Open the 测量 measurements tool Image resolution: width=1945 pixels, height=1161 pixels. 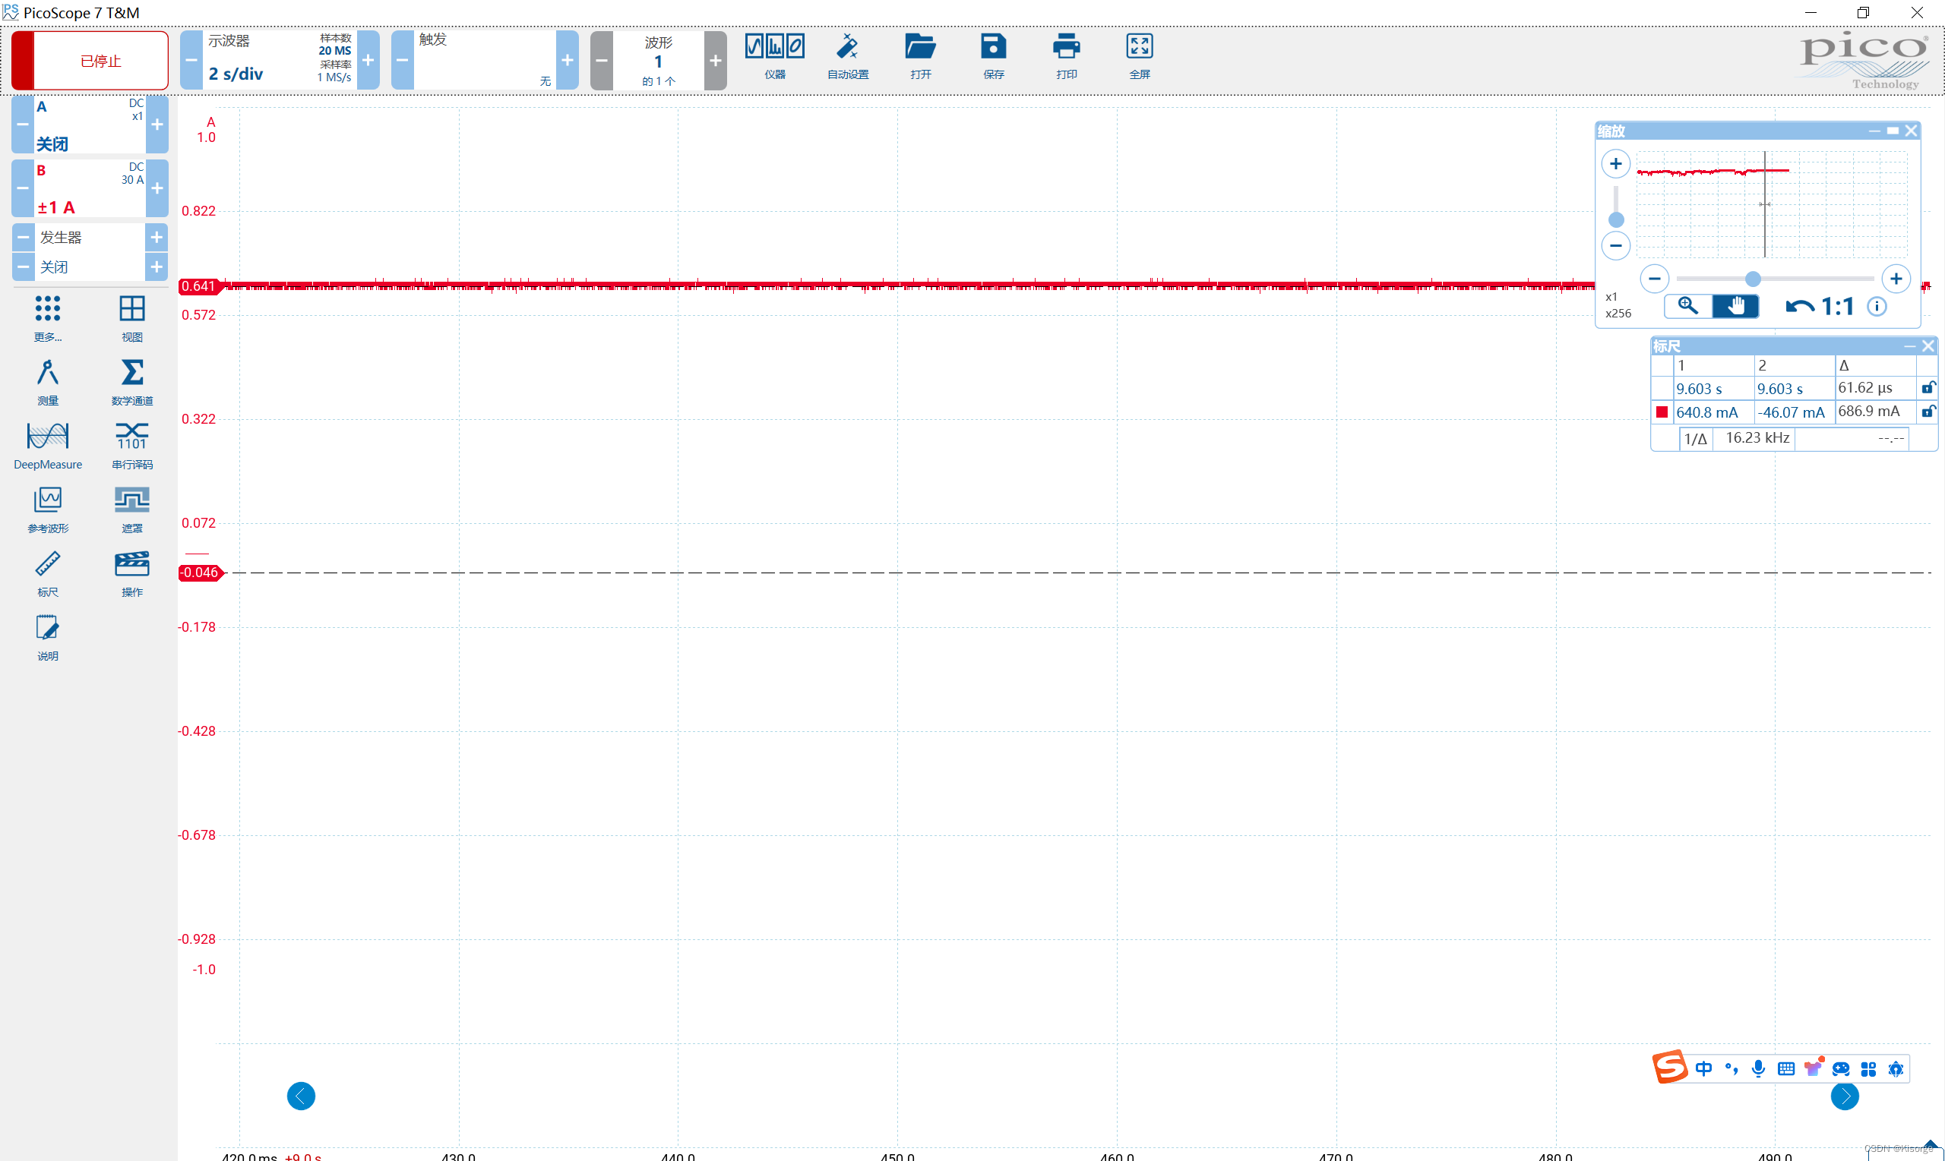point(48,382)
